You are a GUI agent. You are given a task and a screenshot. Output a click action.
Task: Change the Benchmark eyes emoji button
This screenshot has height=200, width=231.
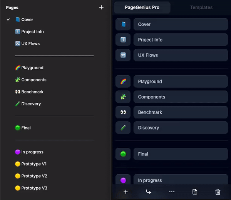(123, 112)
